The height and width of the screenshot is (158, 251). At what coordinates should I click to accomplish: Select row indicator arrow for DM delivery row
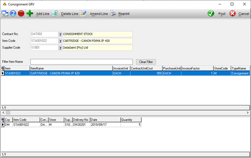pos(2,125)
